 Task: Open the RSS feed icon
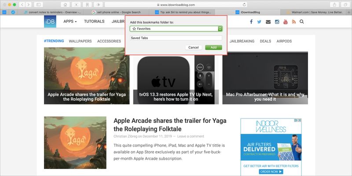293,22
